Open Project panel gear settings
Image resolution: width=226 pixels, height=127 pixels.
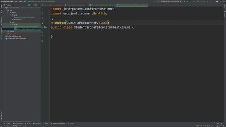pyautogui.click(x=36, y=5)
